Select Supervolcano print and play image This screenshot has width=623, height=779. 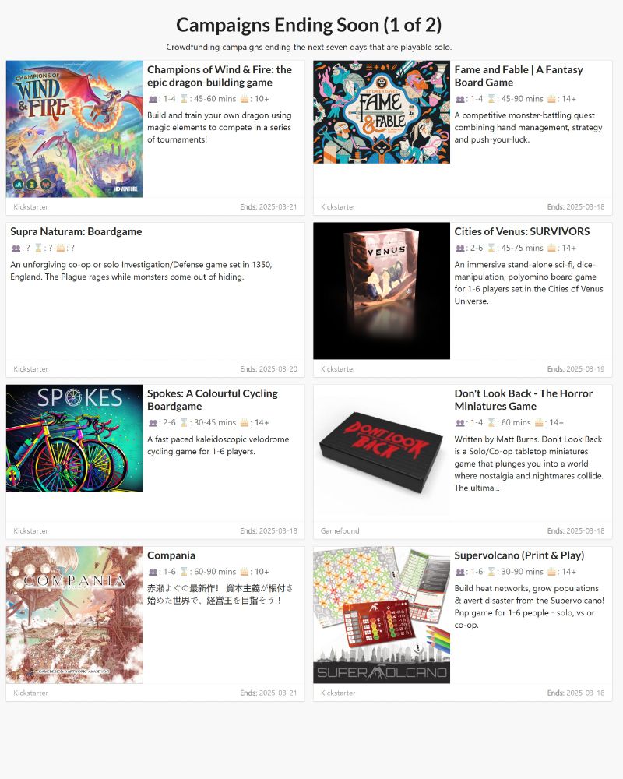point(382,615)
